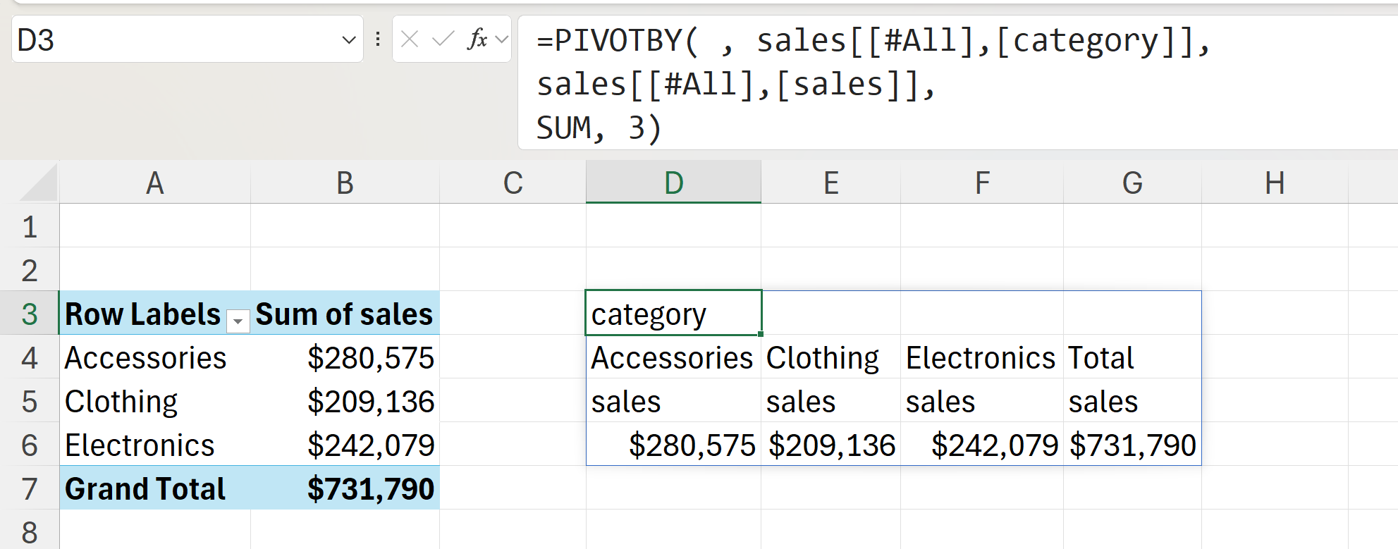Viewport: 1398px width, 549px height.
Task: Click the Insert Function fx icon
Action: point(477,39)
